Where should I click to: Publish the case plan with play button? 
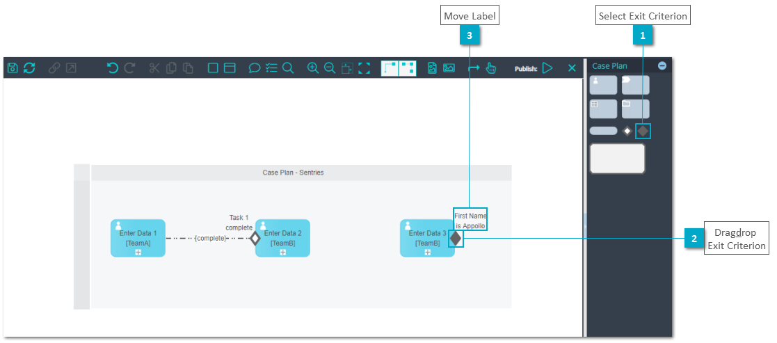click(547, 68)
